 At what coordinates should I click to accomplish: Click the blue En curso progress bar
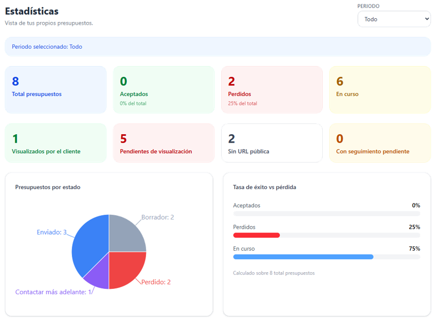pyautogui.click(x=303, y=257)
